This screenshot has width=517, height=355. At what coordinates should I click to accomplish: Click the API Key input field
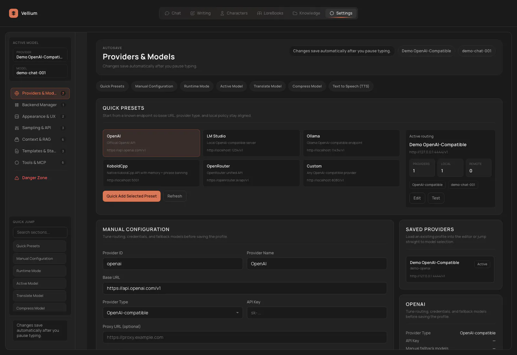point(317,313)
